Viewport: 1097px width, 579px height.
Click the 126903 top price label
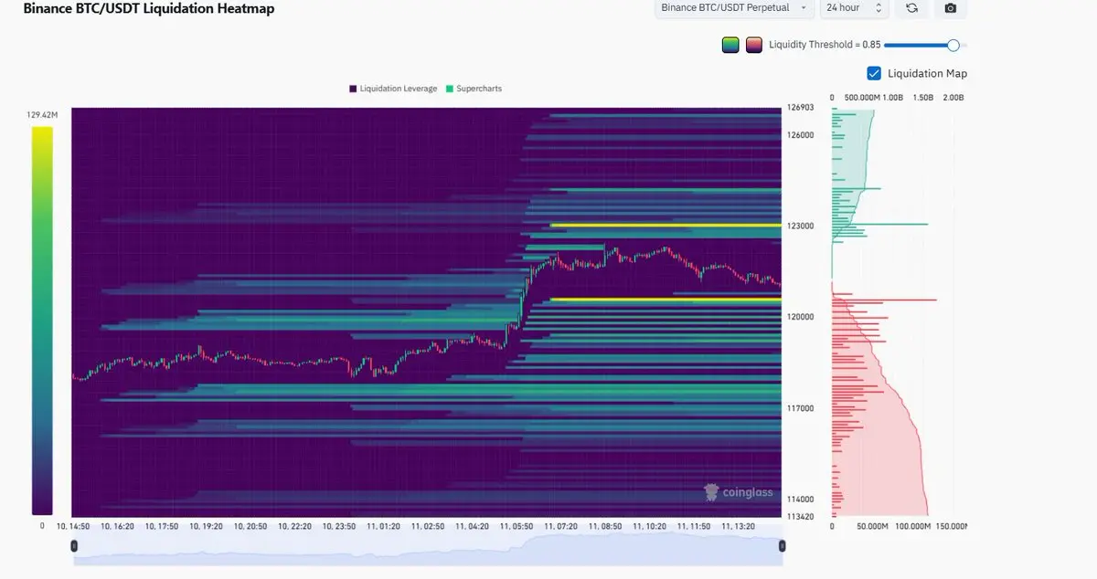click(x=801, y=107)
